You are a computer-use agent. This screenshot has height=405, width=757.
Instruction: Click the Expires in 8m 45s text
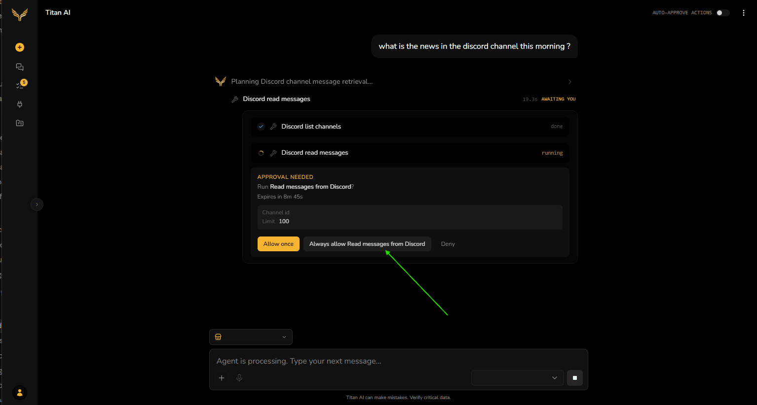[280, 197]
